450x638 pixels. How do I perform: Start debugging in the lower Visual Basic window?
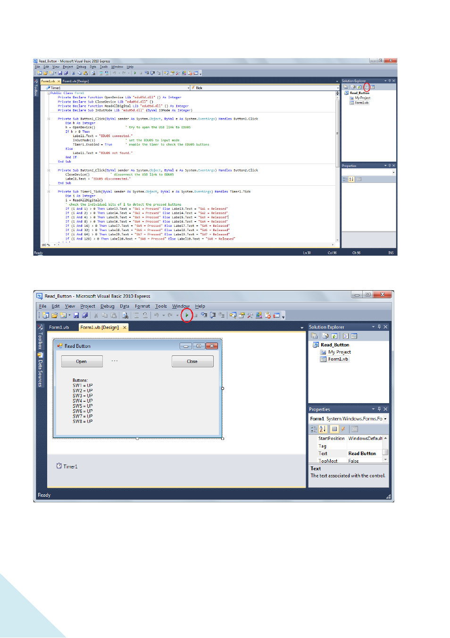187,315
